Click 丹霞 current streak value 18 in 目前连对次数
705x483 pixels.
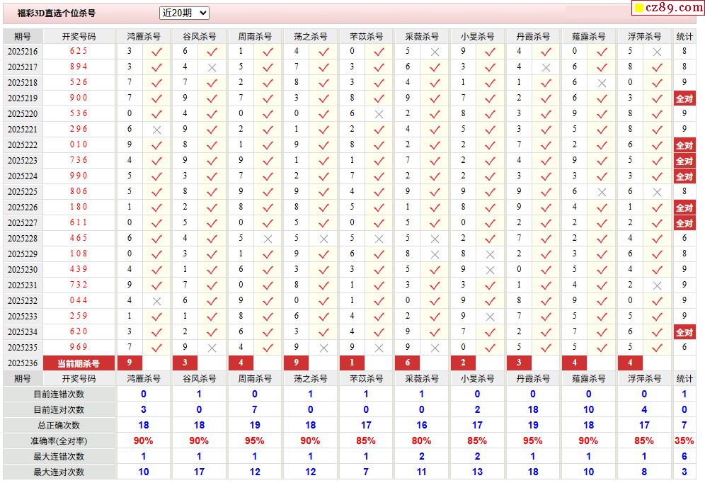tap(533, 409)
